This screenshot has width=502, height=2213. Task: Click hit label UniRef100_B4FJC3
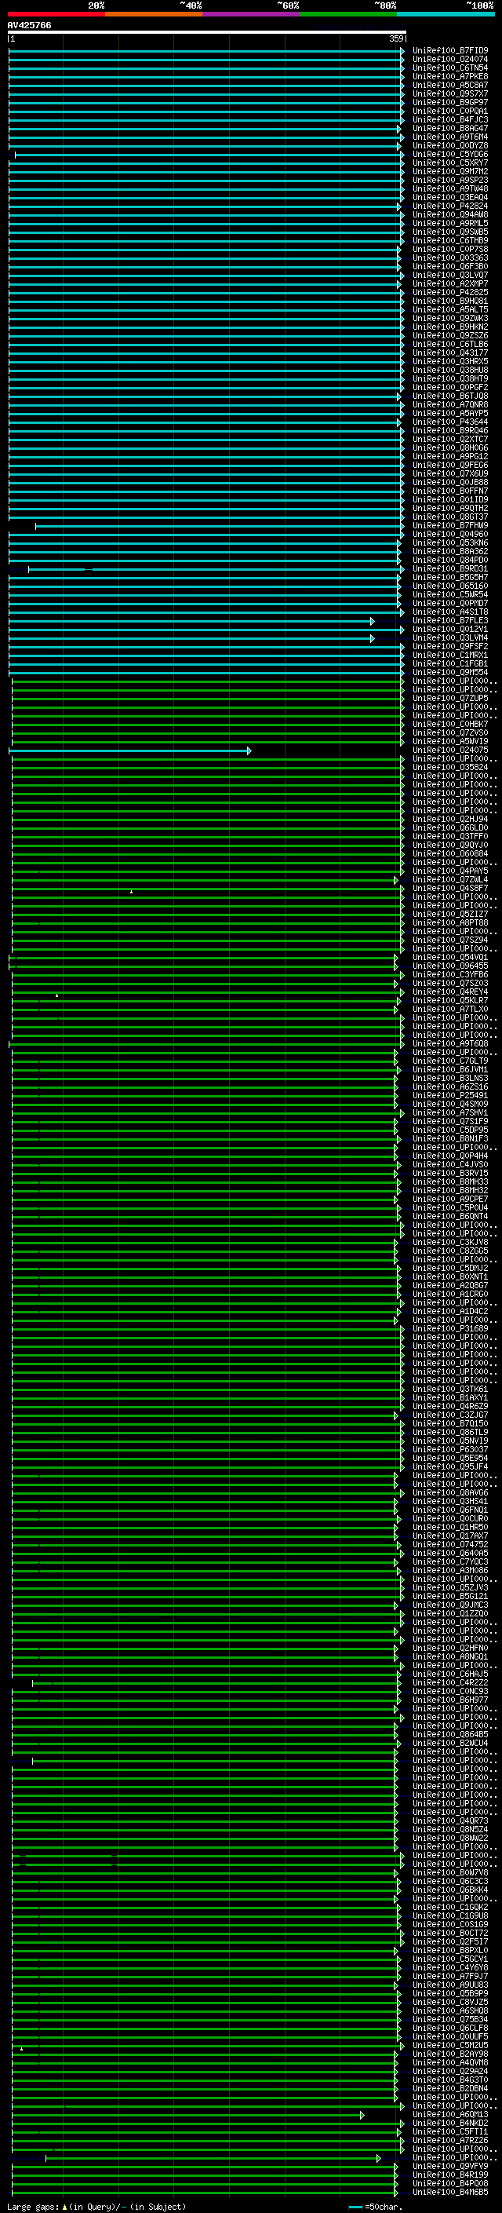450,119
